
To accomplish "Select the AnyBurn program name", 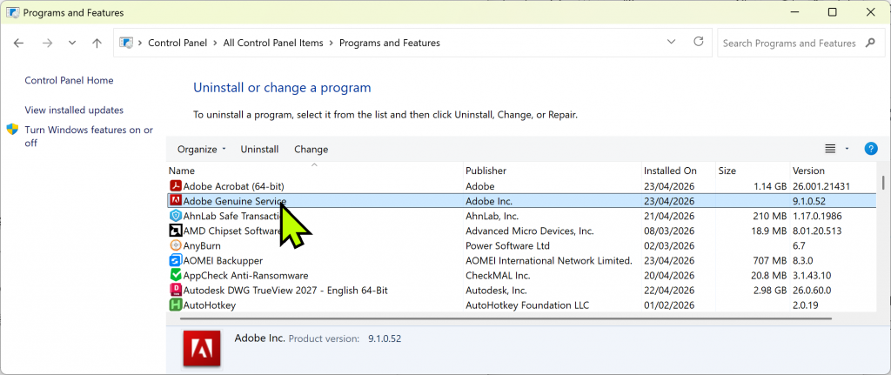I will 202,246.
